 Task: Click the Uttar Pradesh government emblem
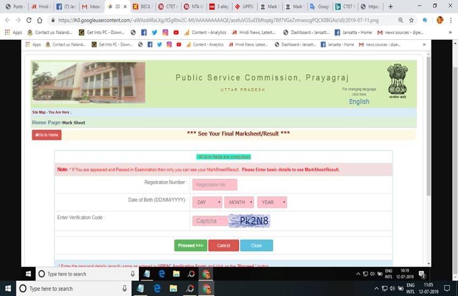pyautogui.click(x=397, y=79)
